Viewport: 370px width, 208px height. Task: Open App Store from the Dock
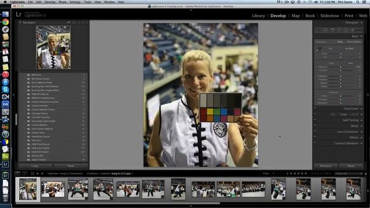(5, 82)
